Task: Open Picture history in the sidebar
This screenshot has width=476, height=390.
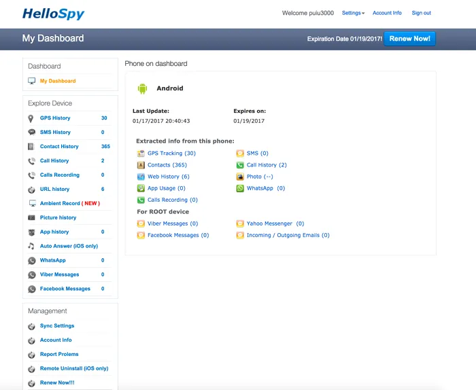Action: [x=58, y=217]
